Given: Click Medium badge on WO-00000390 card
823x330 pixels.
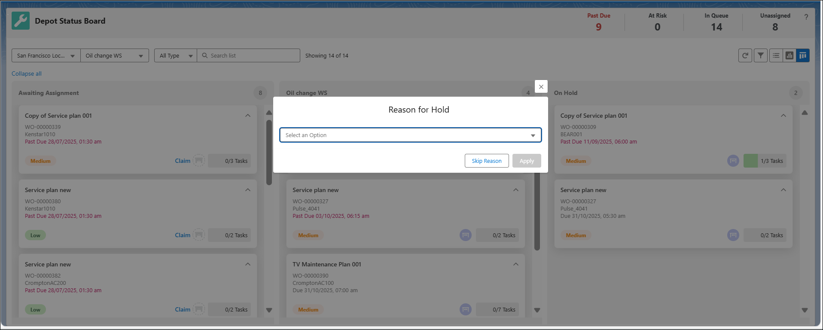Looking at the screenshot, I should click(308, 309).
